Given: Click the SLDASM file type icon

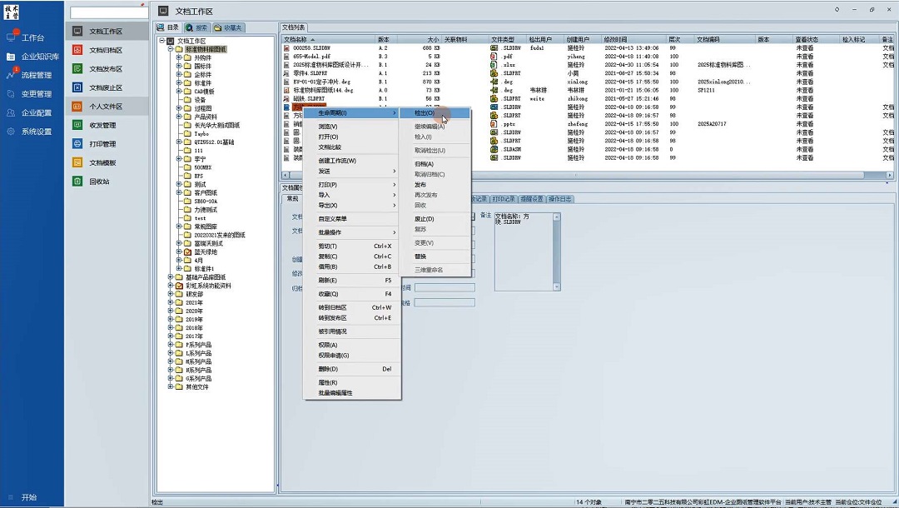Looking at the screenshot, I should pos(494,149).
